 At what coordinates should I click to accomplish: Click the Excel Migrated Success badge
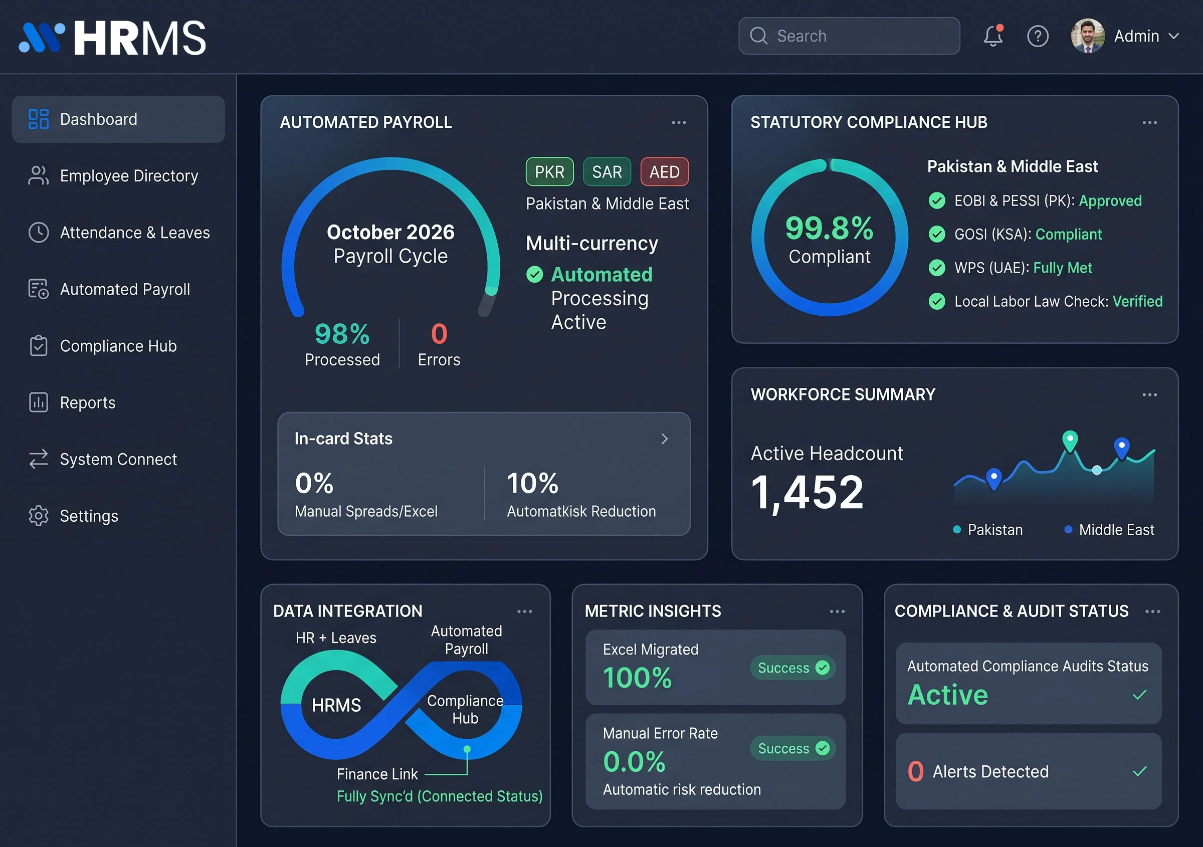click(793, 668)
